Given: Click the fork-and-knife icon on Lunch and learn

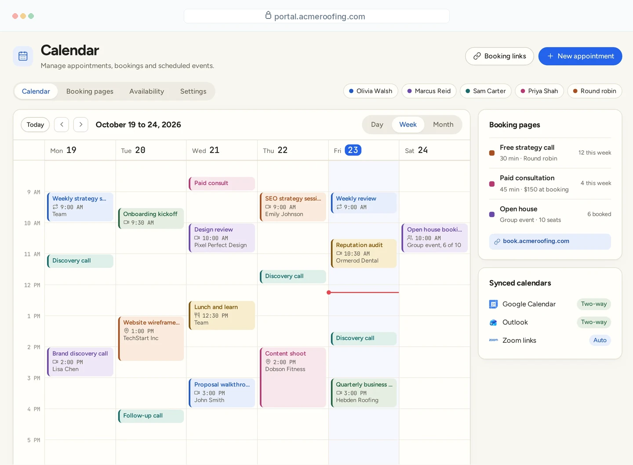Looking at the screenshot, I should [x=197, y=316].
